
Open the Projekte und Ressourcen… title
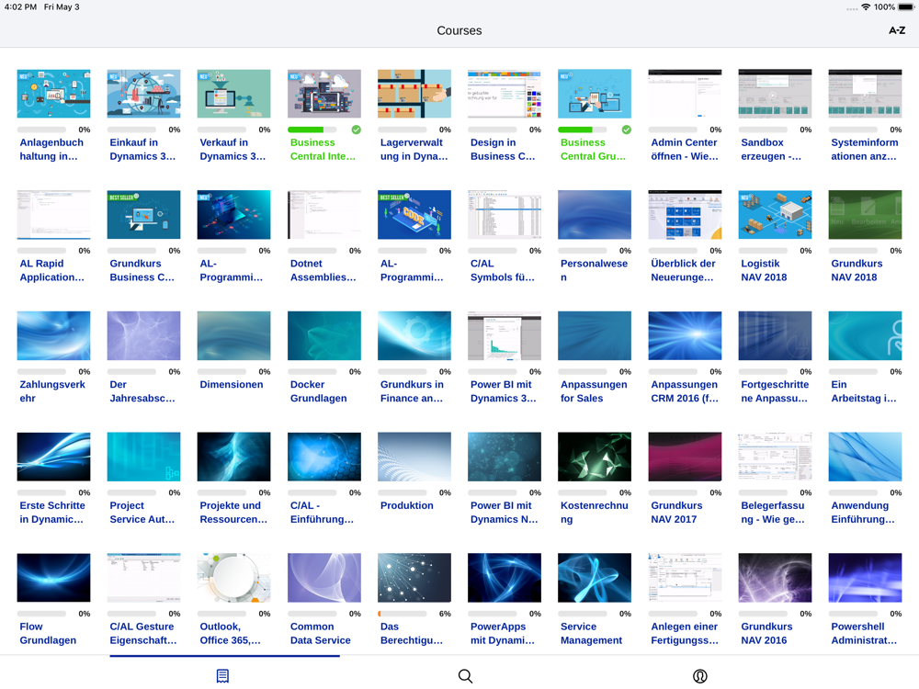[233, 512]
